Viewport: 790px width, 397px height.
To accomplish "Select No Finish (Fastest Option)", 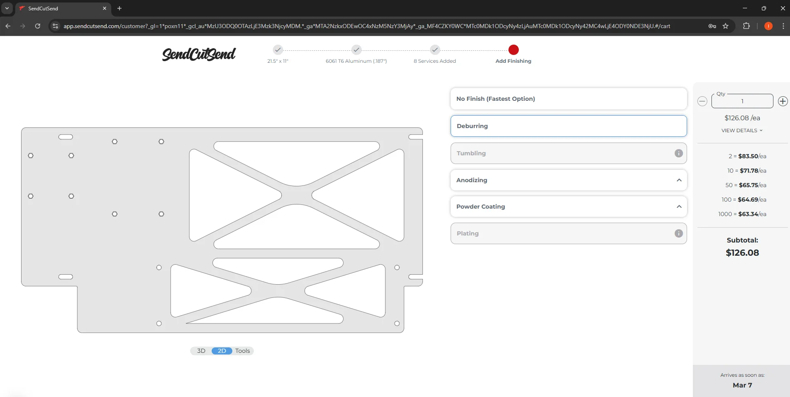I will [x=568, y=99].
